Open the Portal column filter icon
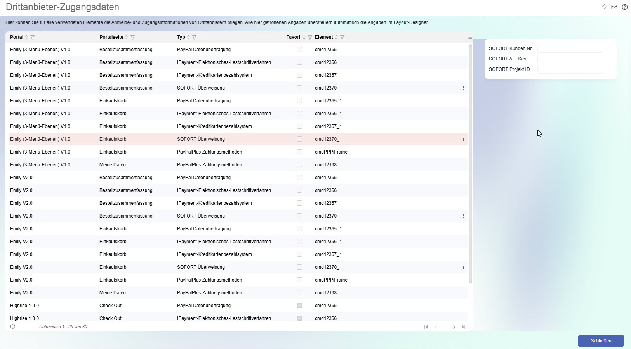Viewport: 631px width, 349px height. [x=33, y=37]
